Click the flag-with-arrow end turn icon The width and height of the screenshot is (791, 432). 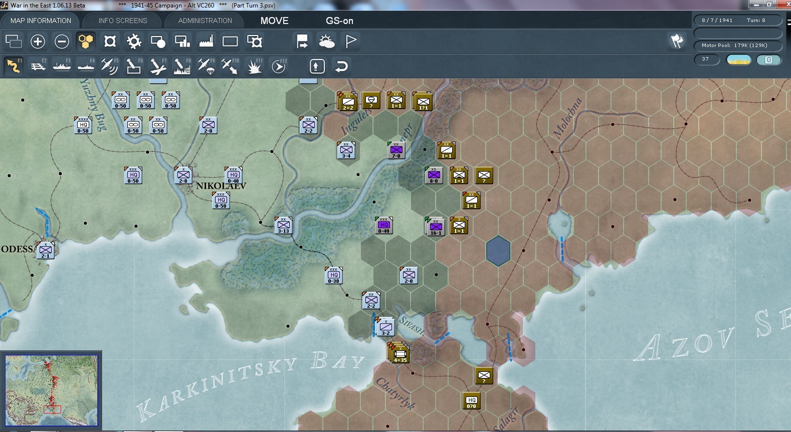click(x=302, y=42)
